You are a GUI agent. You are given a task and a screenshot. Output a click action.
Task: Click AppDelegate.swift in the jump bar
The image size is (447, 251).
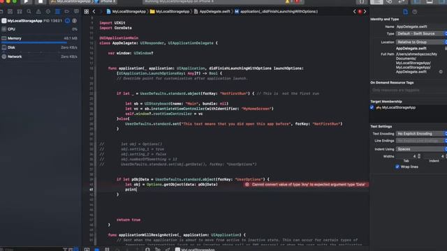click(x=212, y=12)
